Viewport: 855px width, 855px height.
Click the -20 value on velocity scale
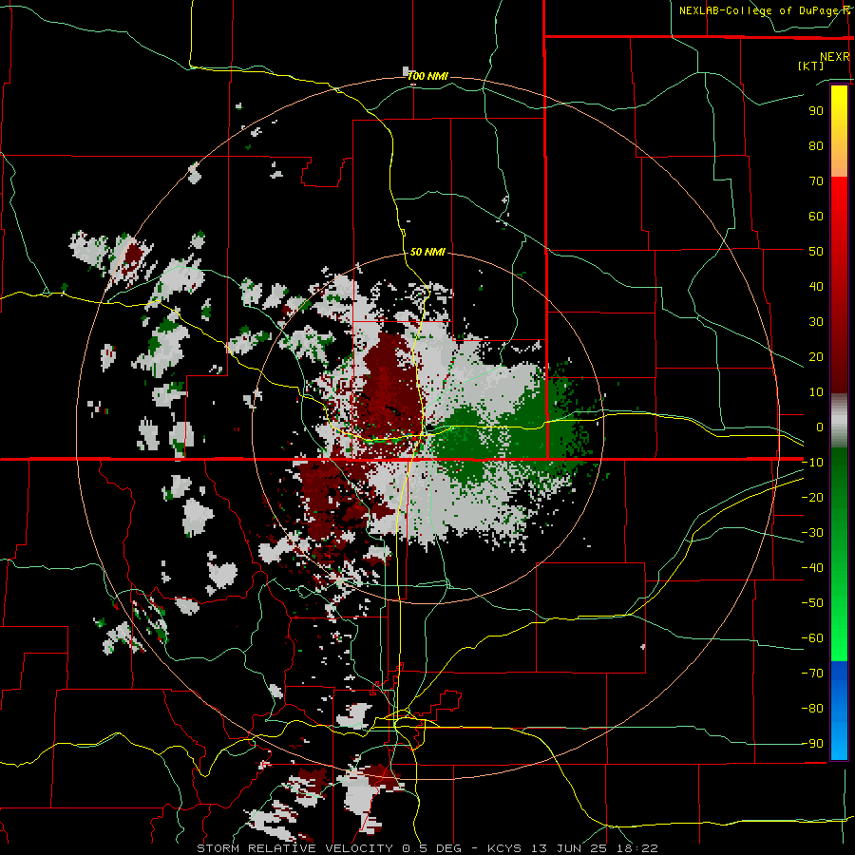point(812,497)
